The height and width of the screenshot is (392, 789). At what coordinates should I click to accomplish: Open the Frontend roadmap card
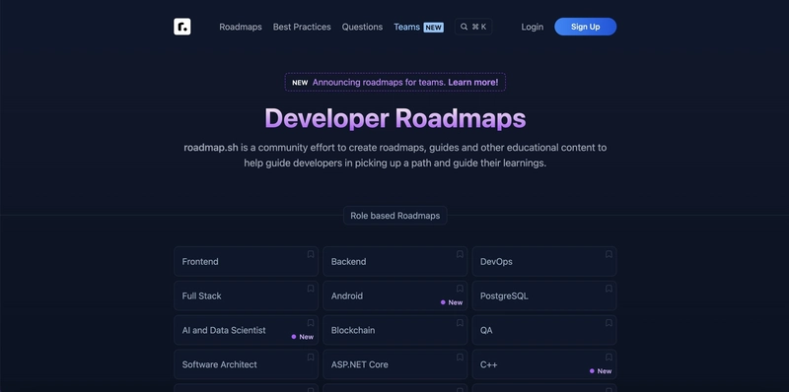click(x=246, y=261)
